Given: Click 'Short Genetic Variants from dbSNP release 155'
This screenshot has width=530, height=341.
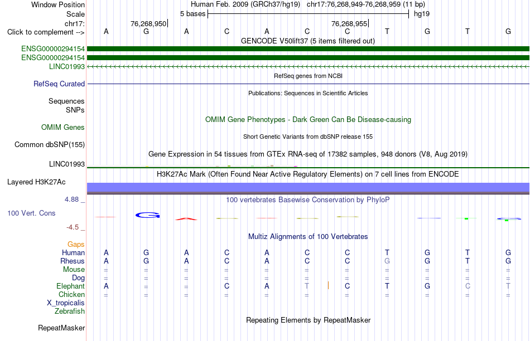Looking at the screenshot, I should 308,137.
